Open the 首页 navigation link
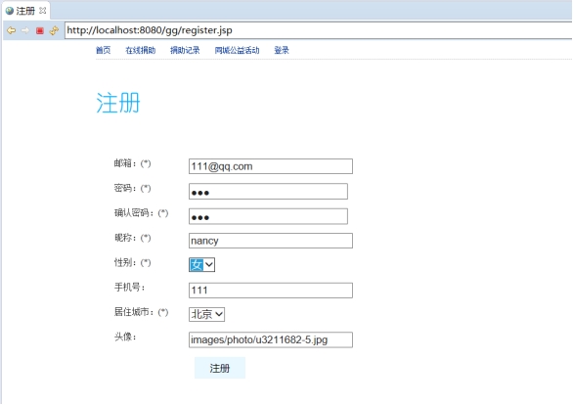The height and width of the screenshot is (405, 573). (103, 50)
